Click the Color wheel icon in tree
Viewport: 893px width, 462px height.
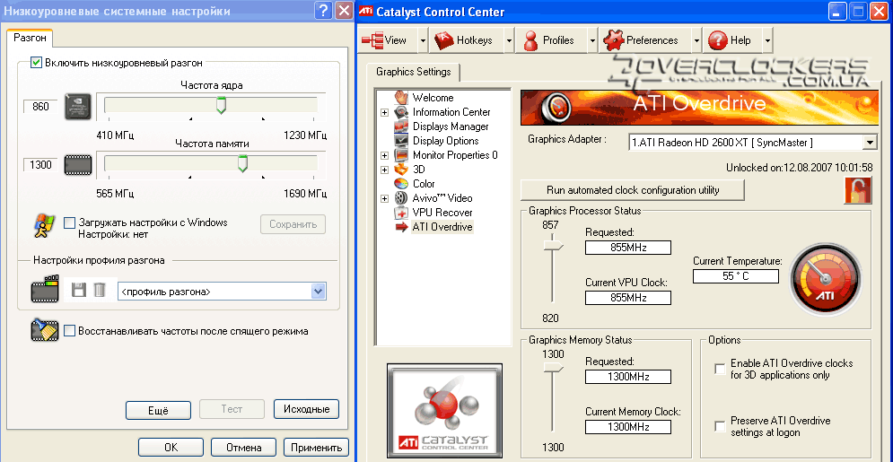402,183
